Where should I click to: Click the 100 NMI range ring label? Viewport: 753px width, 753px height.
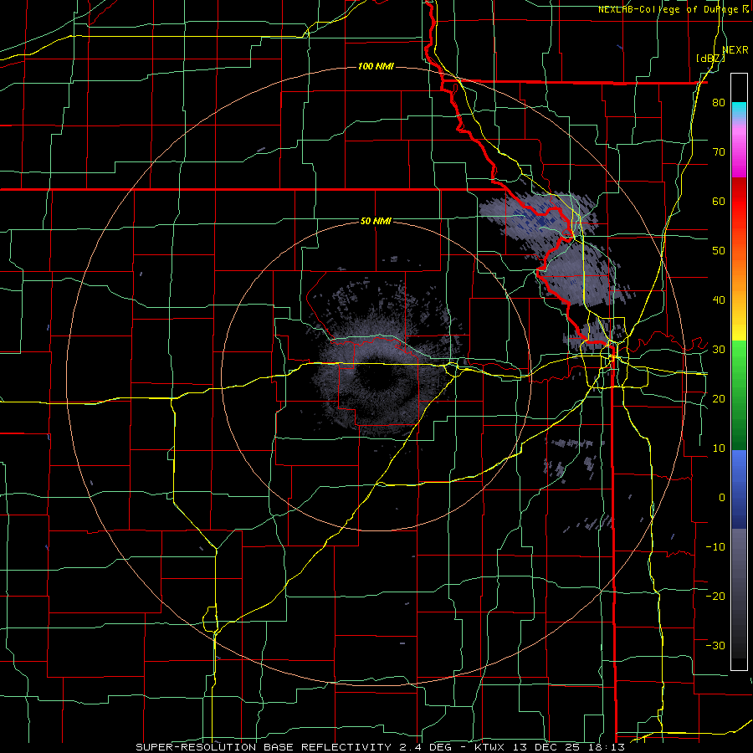[x=376, y=66]
